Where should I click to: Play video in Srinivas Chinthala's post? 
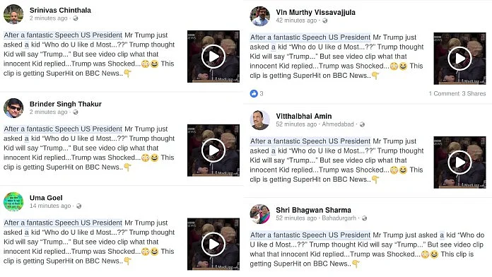point(213,57)
